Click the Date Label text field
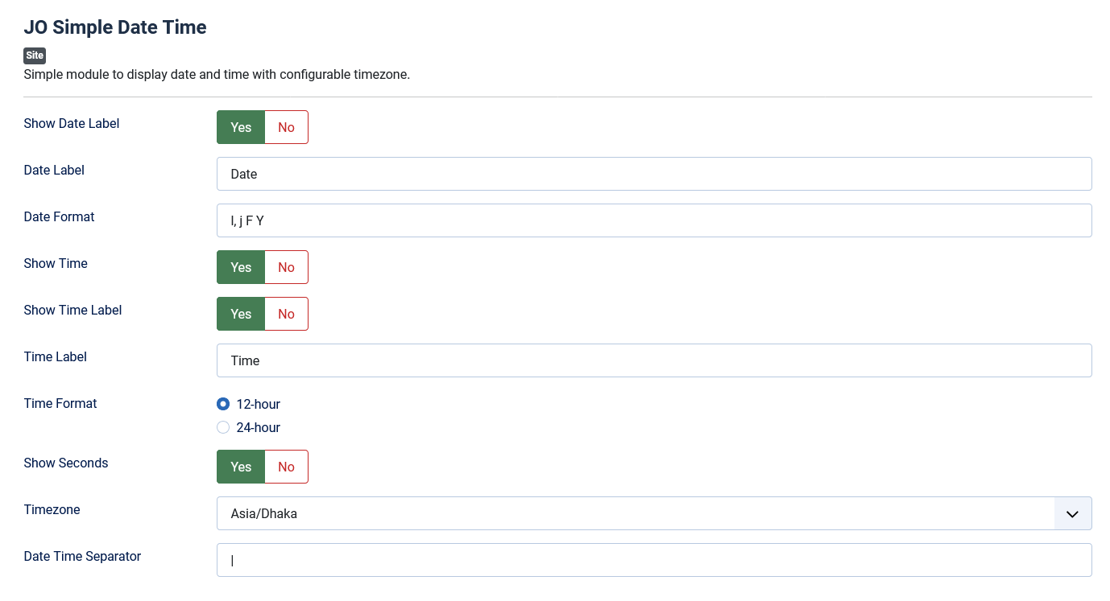Image resolution: width=1110 pixels, height=601 pixels. [x=654, y=174]
